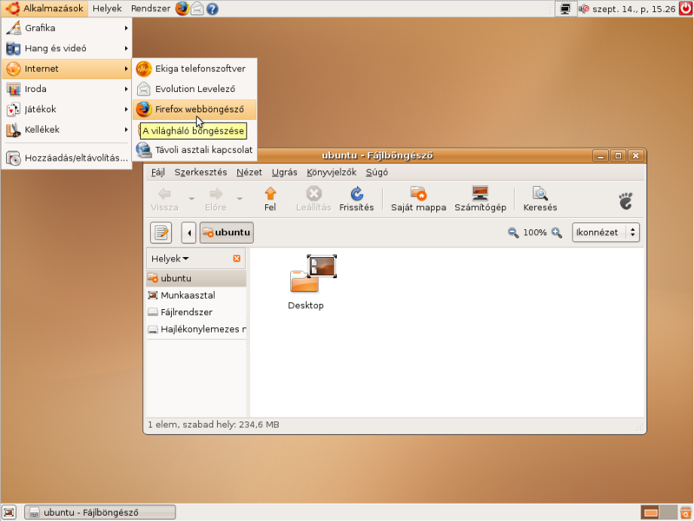694x521 pixels.
Task: Select the Desktop folder
Action: click(306, 282)
